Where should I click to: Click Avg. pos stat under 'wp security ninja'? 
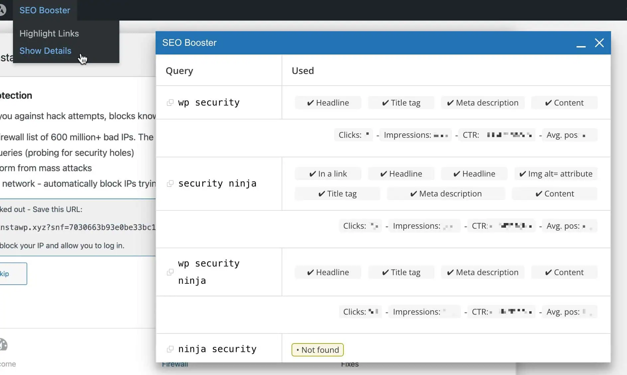pyautogui.click(x=569, y=312)
